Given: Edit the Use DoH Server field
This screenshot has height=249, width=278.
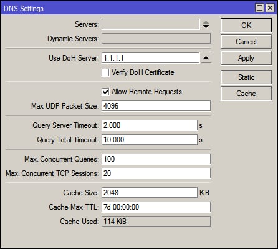Looking at the screenshot, I should coord(150,58).
